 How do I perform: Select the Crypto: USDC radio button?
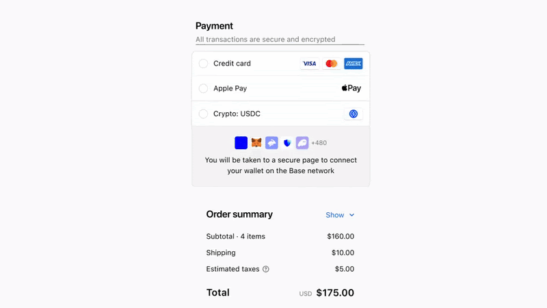point(203,114)
